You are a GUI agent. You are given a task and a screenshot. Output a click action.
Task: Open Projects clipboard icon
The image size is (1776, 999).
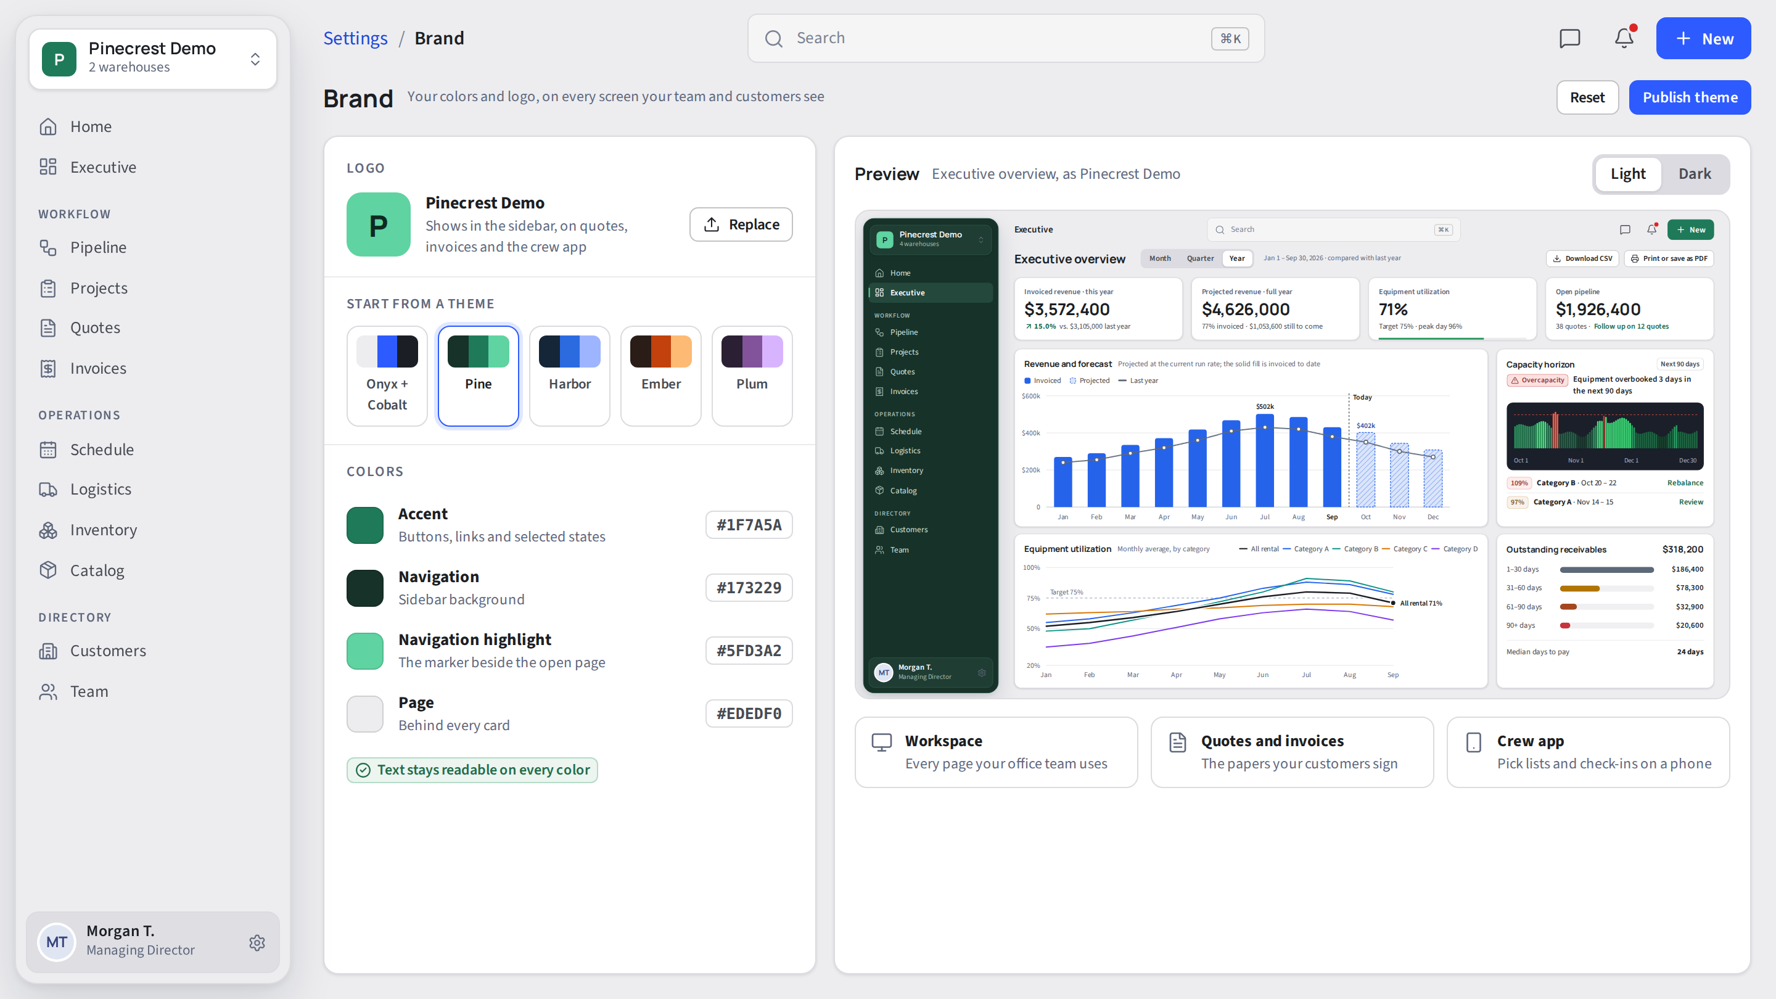47,288
